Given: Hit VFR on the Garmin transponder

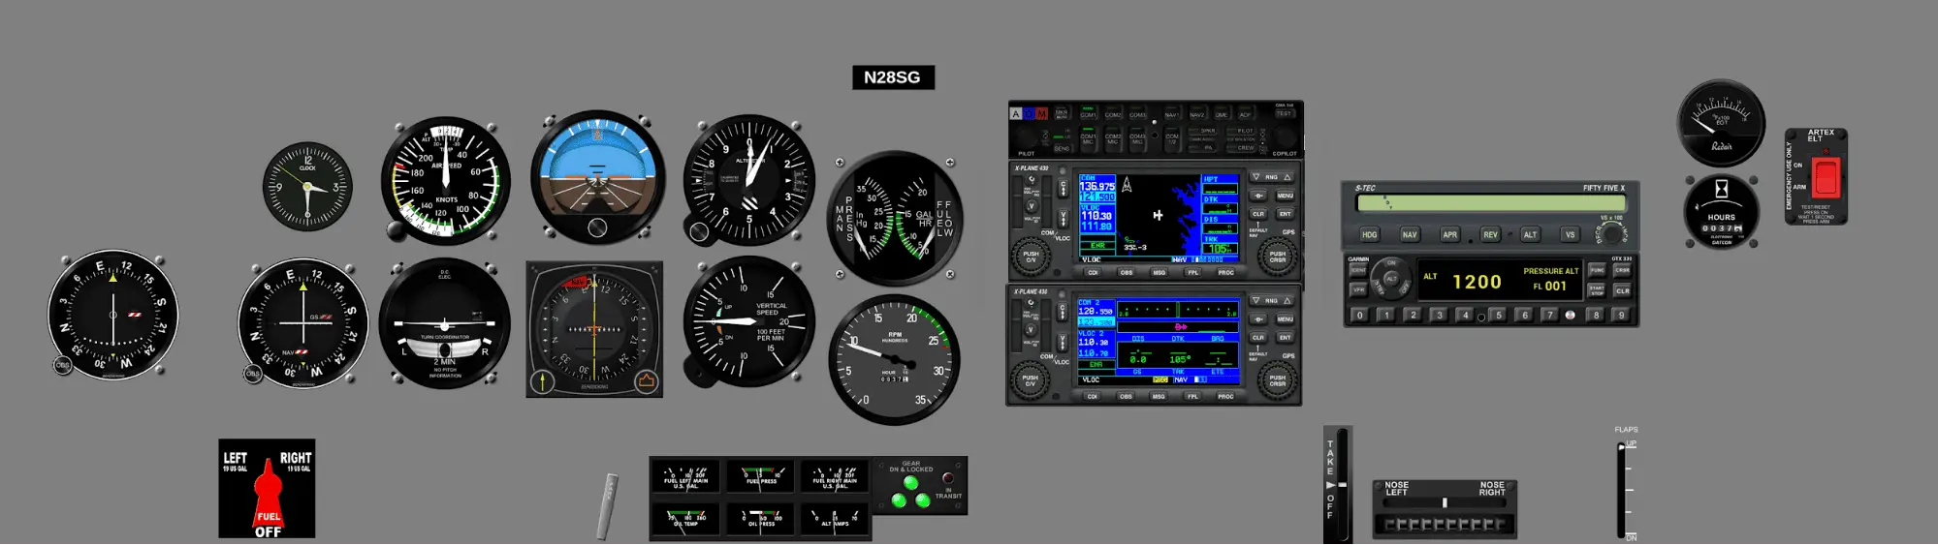Looking at the screenshot, I should [1358, 289].
